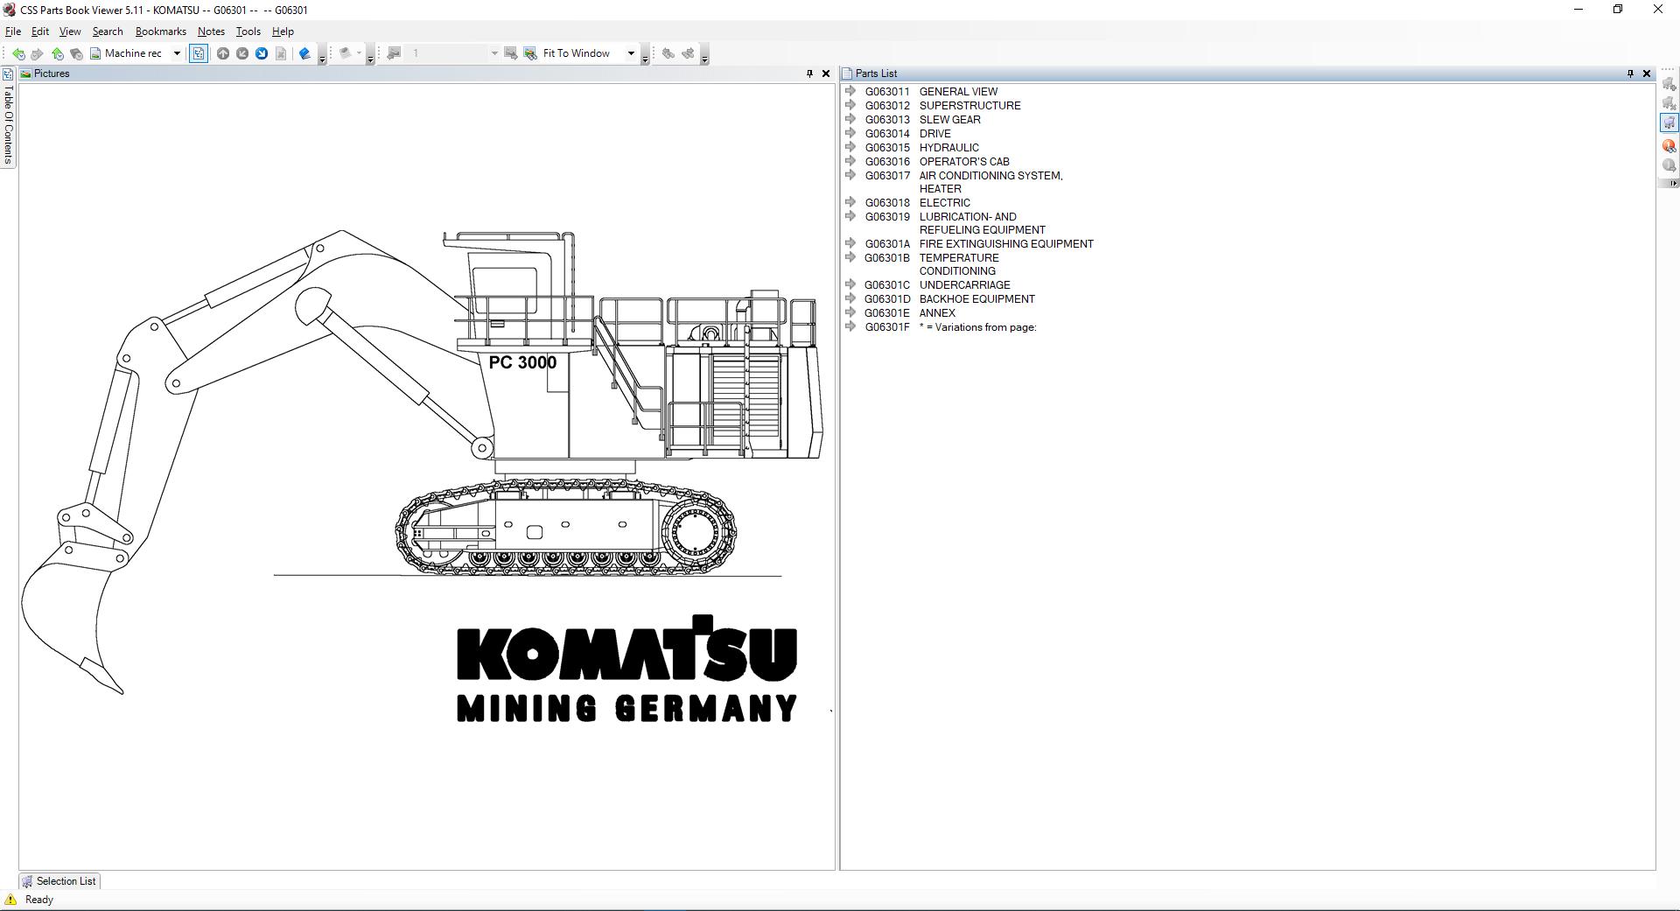Screen dimensions: 1680x911
Task: Open the Tools menu
Action: tap(248, 31)
